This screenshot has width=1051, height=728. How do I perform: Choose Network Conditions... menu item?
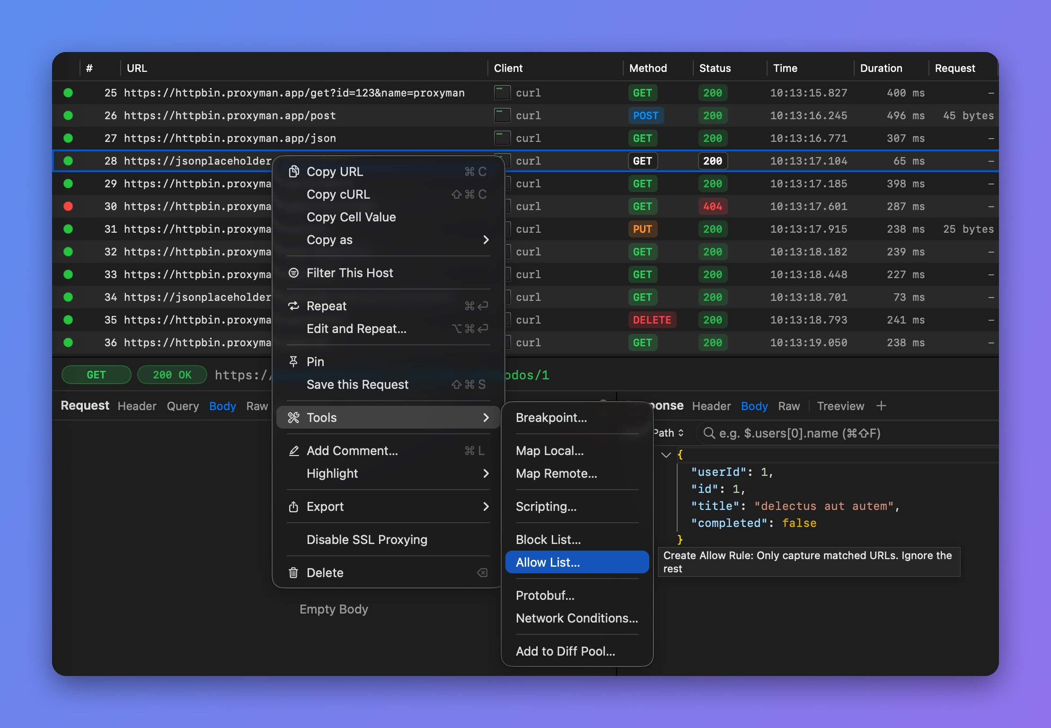pos(577,618)
